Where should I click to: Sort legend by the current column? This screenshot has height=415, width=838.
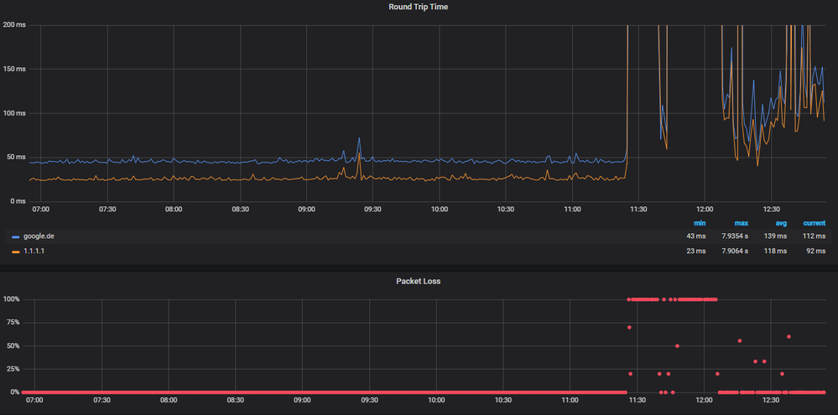click(x=814, y=223)
